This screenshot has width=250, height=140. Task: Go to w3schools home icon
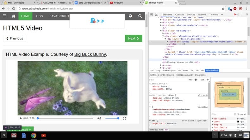[x=14, y=16]
